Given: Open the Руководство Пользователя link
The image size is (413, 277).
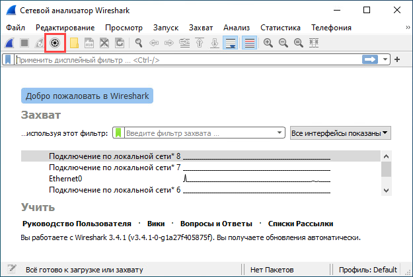Looking at the screenshot, I should (76, 224).
